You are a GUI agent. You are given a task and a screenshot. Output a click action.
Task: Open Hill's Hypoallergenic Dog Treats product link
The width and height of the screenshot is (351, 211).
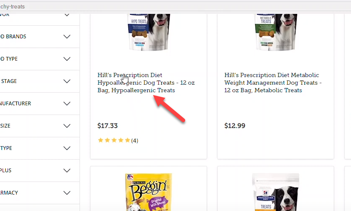pyautogui.click(x=146, y=83)
